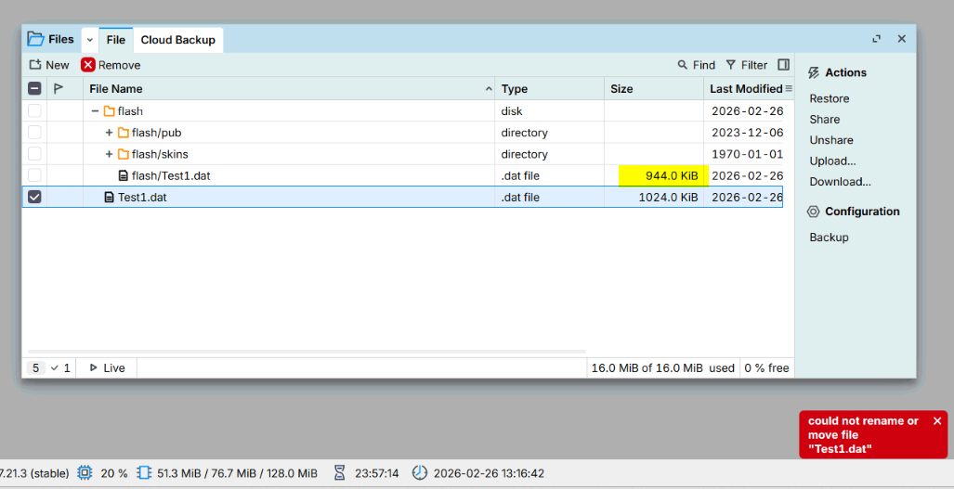Click the flash disk folder icon
This screenshot has height=489, width=954.
(109, 111)
